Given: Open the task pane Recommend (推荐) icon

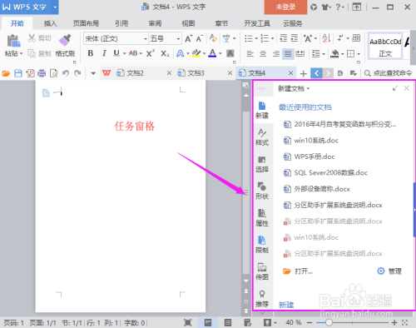Looking at the screenshot, I should pos(262,299).
